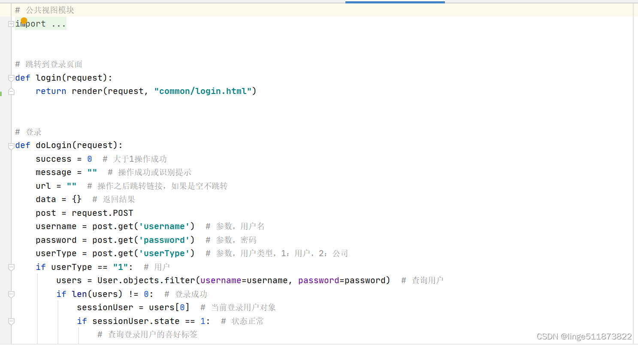Click the 'password' string in post.get
This screenshot has height=345, width=638.
pyautogui.click(x=164, y=240)
